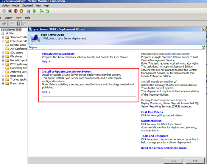Click the Branch sites folder icon
207x164 pixels.
click(x=7, y=83)
